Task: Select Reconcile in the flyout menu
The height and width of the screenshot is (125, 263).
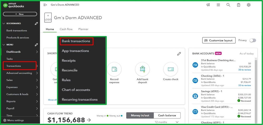Action: tap(70, 70)
